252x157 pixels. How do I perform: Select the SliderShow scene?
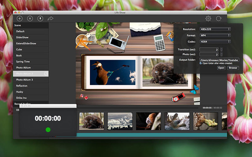31,38
